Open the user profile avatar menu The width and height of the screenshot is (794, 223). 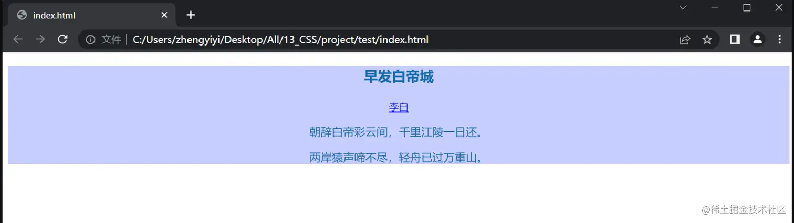coord(757,39)
